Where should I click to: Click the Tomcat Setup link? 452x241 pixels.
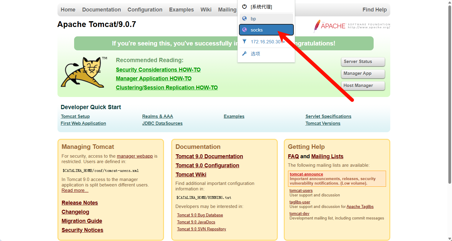75,116
